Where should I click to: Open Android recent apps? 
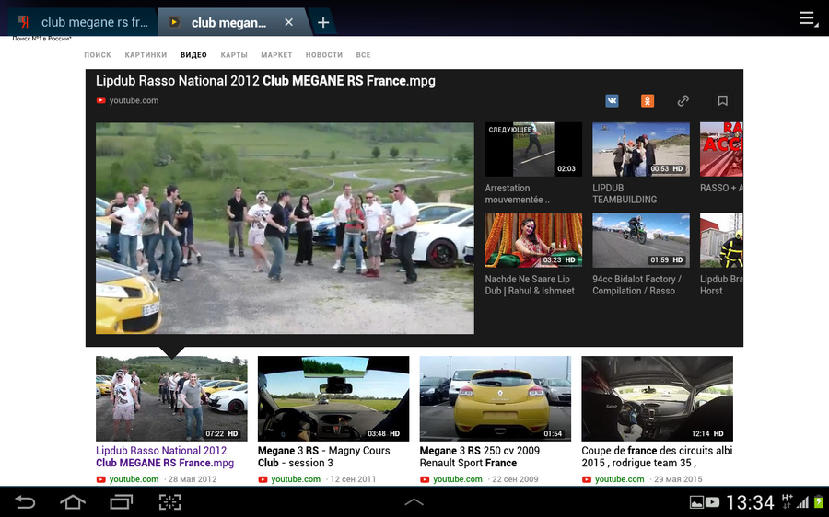tap(121, 501)
